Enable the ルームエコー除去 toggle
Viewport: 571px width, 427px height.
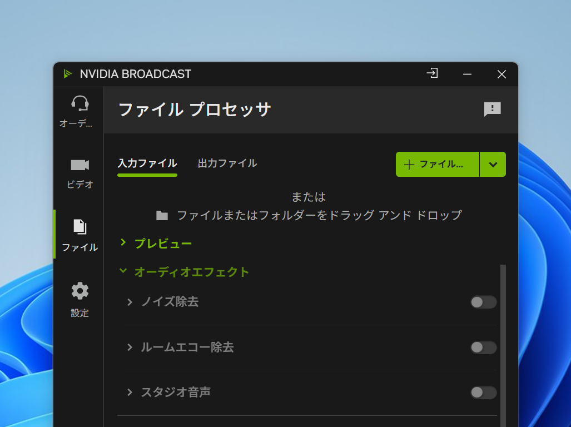(483, 347)
